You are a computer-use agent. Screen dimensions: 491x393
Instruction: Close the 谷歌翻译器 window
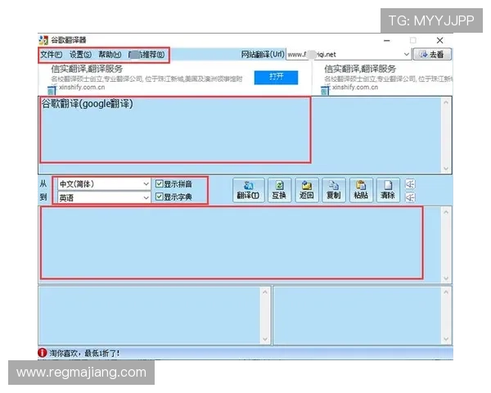pyautogui.click(x=439, y=40)
